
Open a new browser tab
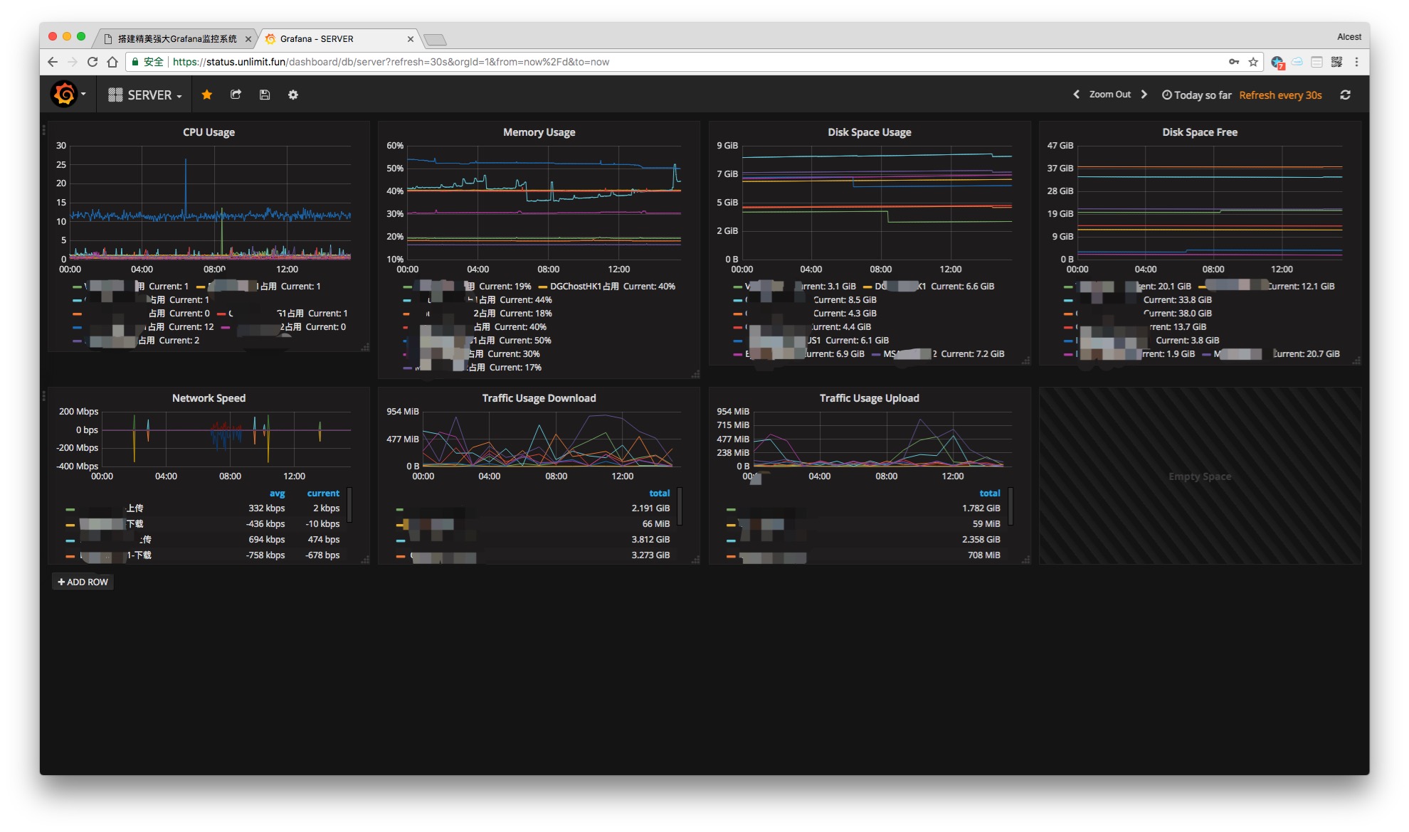(x=434, y=39)
